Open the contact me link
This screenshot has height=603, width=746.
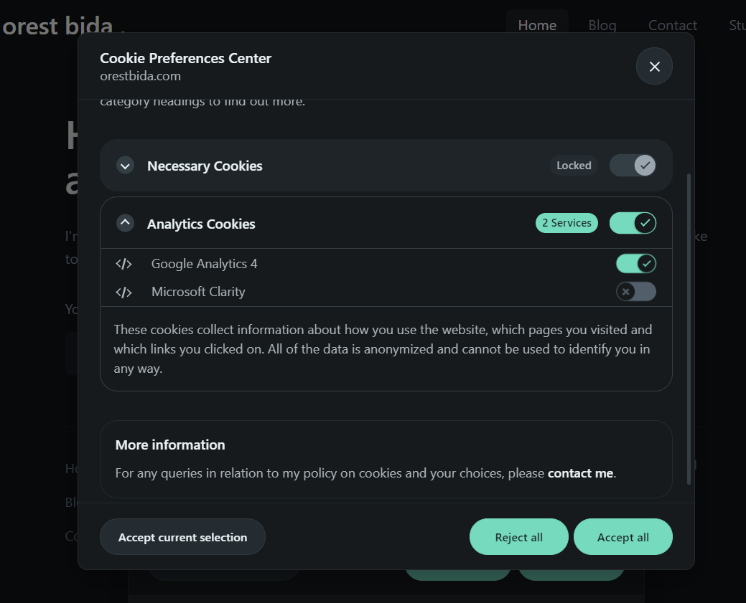point(580,473)
